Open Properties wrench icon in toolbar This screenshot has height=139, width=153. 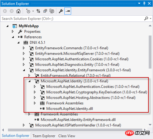point(61,11)
